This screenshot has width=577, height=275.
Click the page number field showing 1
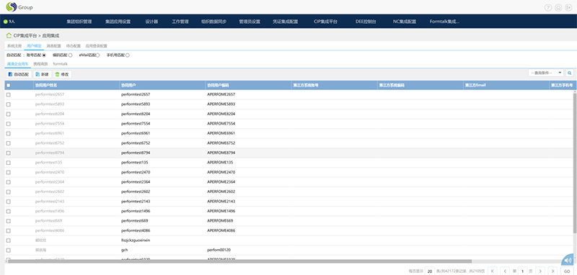point(523,271)
